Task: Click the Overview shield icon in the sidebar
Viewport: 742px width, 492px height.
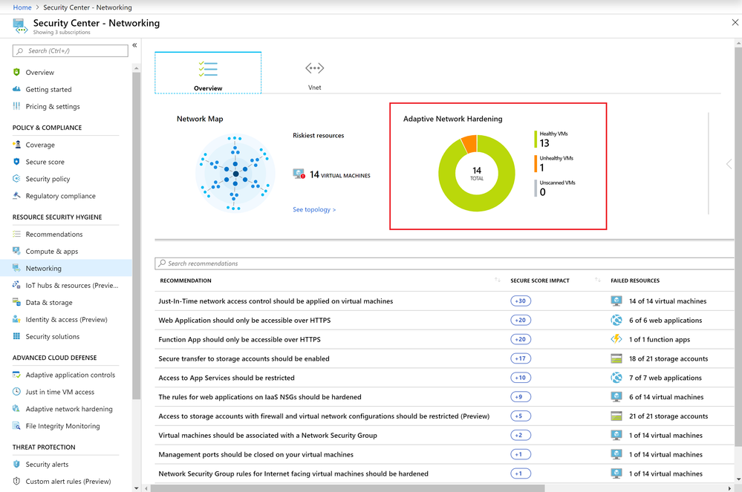Action: (x=16, y=72)
